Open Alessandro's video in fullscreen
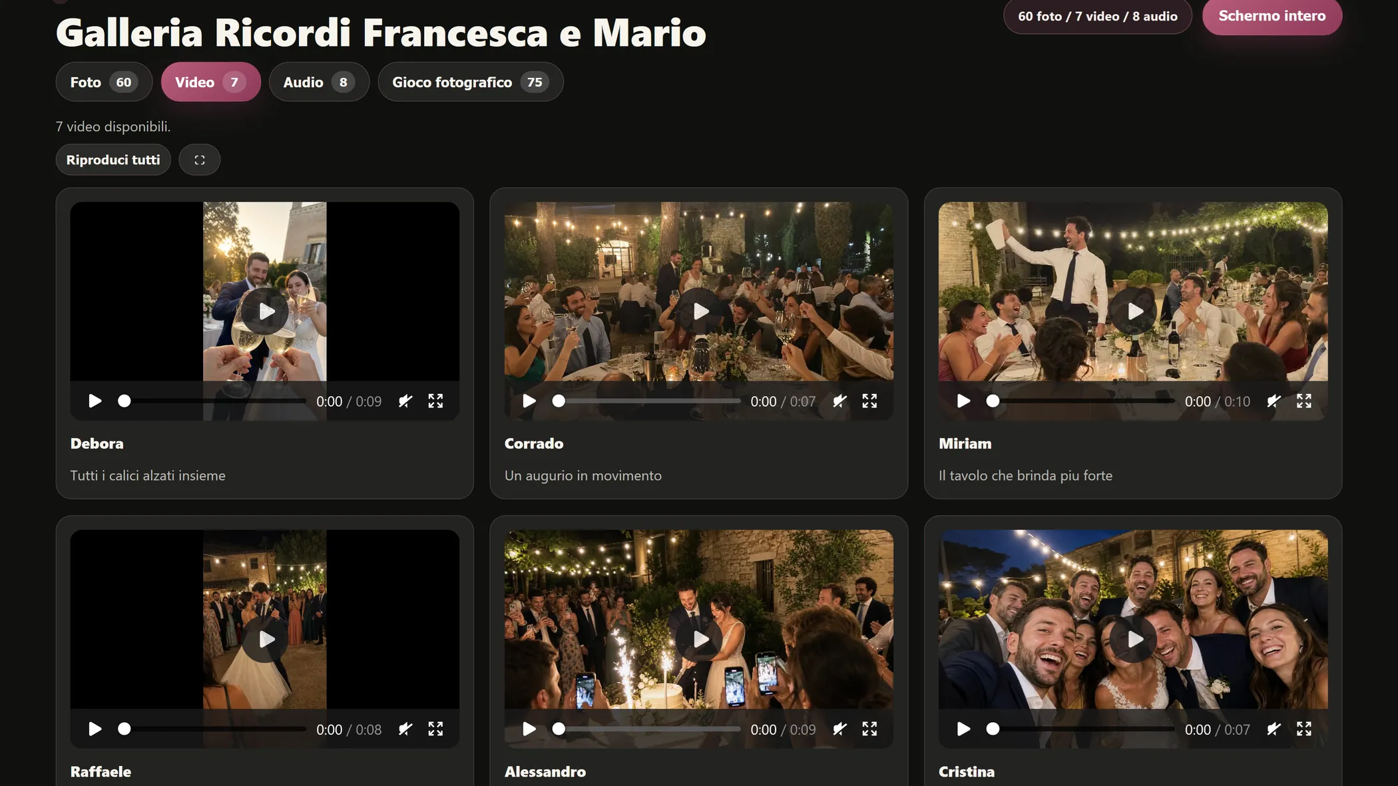Screen dimensions: 1398x786 869,729
